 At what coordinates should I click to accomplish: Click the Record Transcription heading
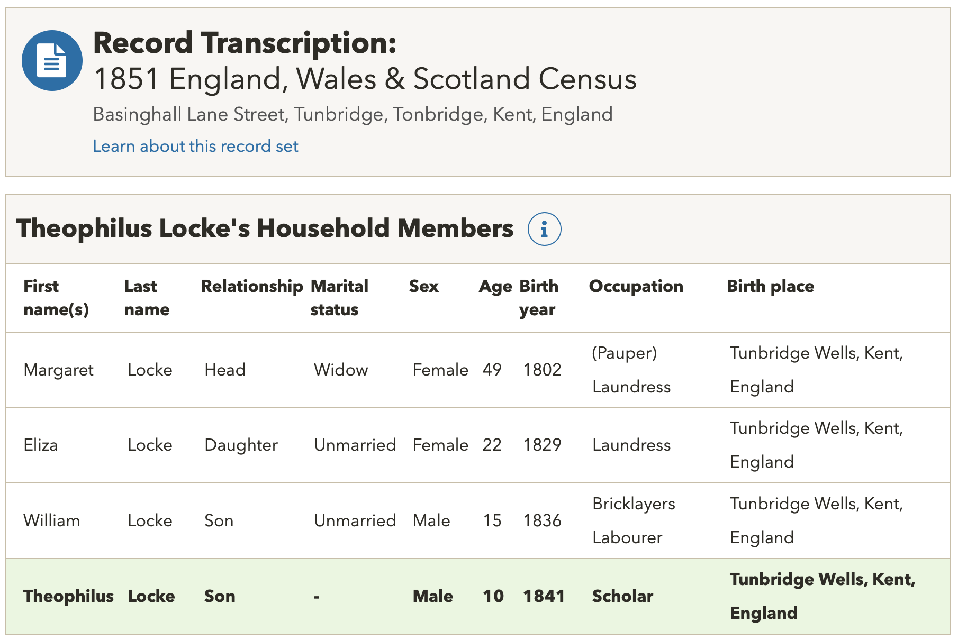(245, 43)
